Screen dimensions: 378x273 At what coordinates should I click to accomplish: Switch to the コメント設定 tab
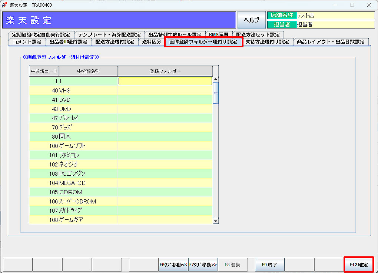(x=27, y=42)
